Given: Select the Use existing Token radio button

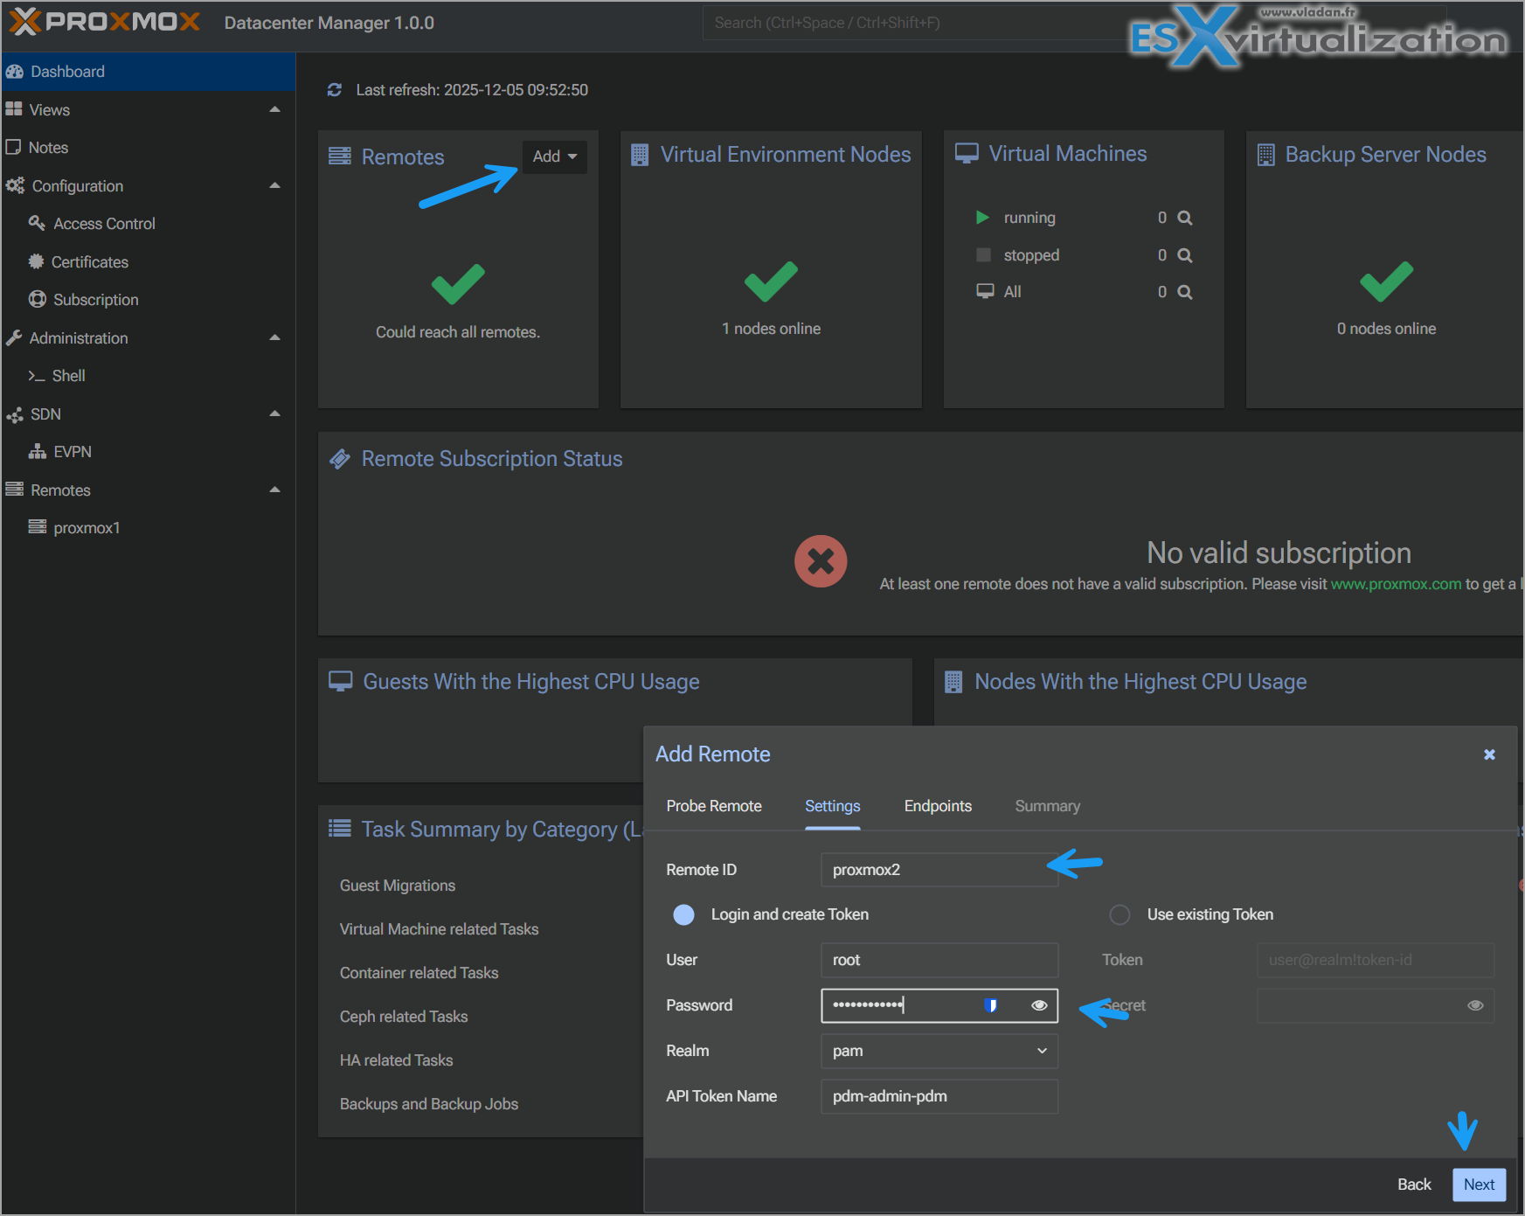Looking at the screenshot, I should pos(1119,914).
